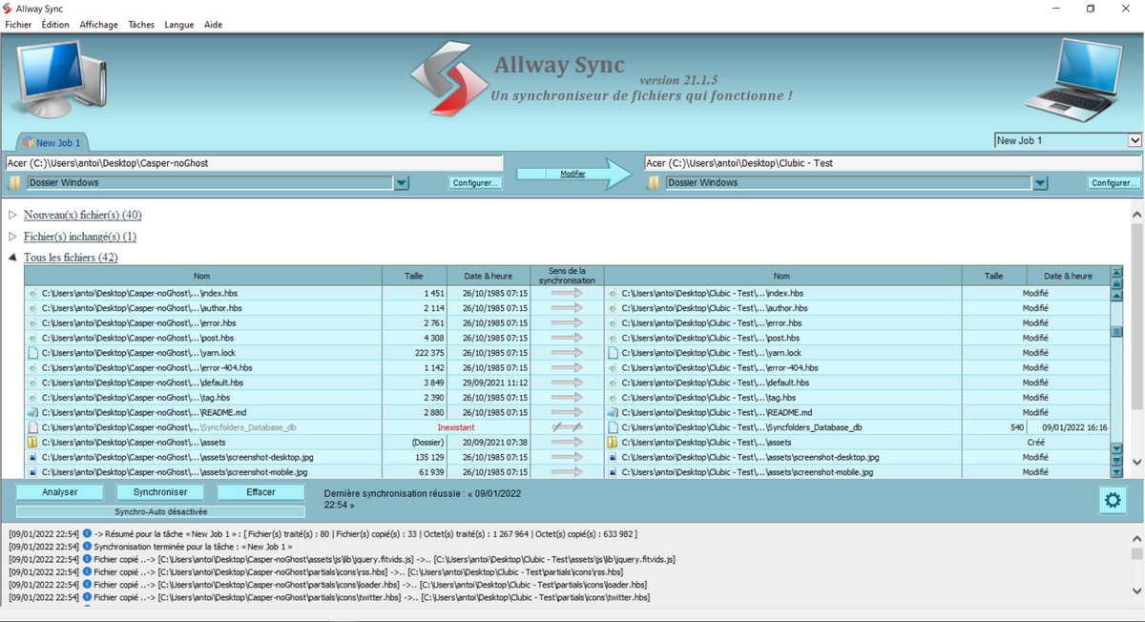This screenshot has height=622, width=1145.
Task: Open the Dossier Windows dropdown for the Clubic - Test folder
Action: (1040, 183)
